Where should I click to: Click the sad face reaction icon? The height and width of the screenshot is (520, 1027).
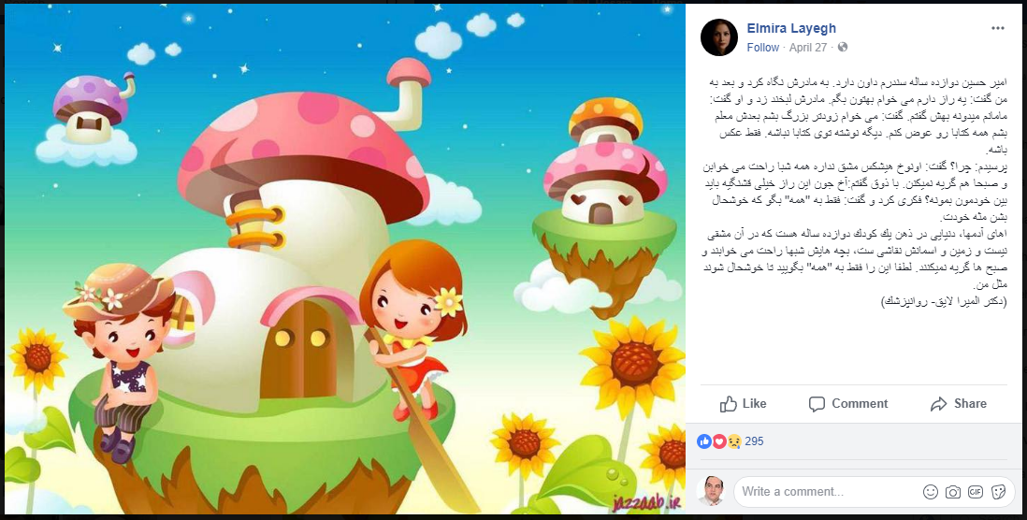pos(734,441)
